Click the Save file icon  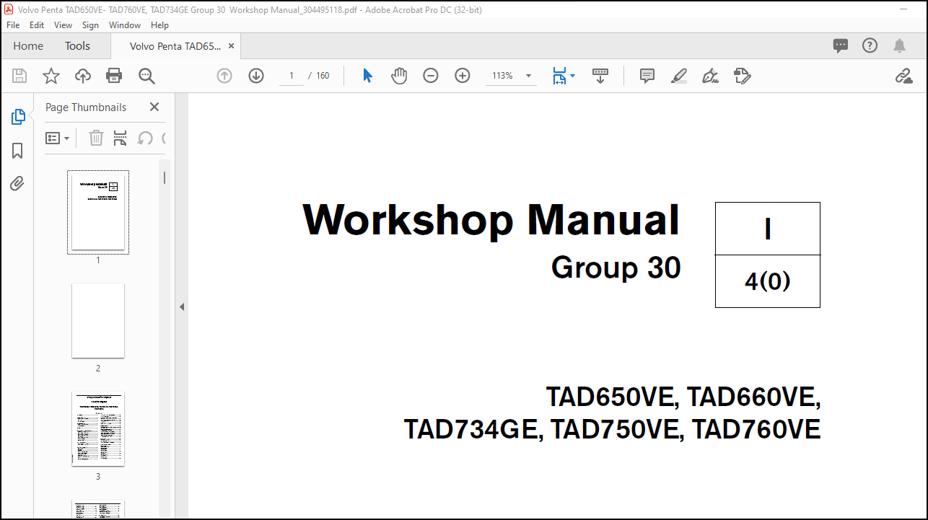[19, 76]
